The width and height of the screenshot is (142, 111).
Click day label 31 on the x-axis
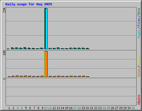pos(133,108)
